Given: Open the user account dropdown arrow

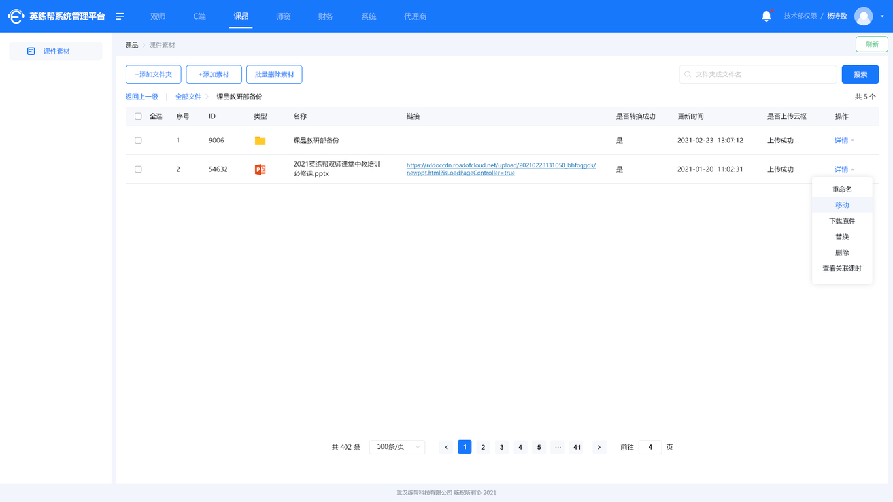Looking at the screenshot, I should pyautogui.click(x=882, y=17).
